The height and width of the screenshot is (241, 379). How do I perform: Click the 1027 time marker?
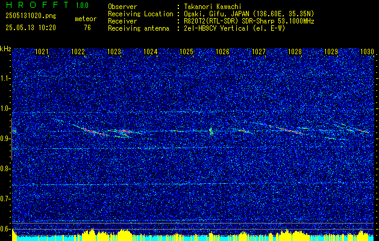pyautogui.click(x=258, y=51)
